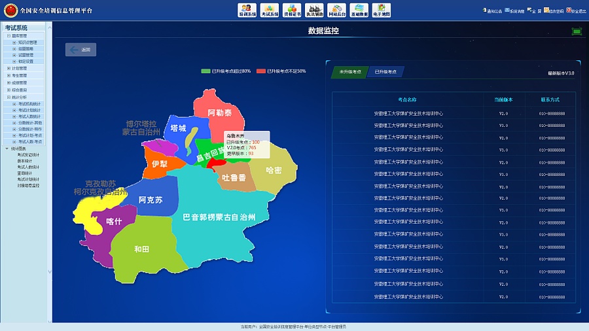589x331 pixels.
Task: Open 知识点管理 in the sidebar
Action: [x=27, y=43]
